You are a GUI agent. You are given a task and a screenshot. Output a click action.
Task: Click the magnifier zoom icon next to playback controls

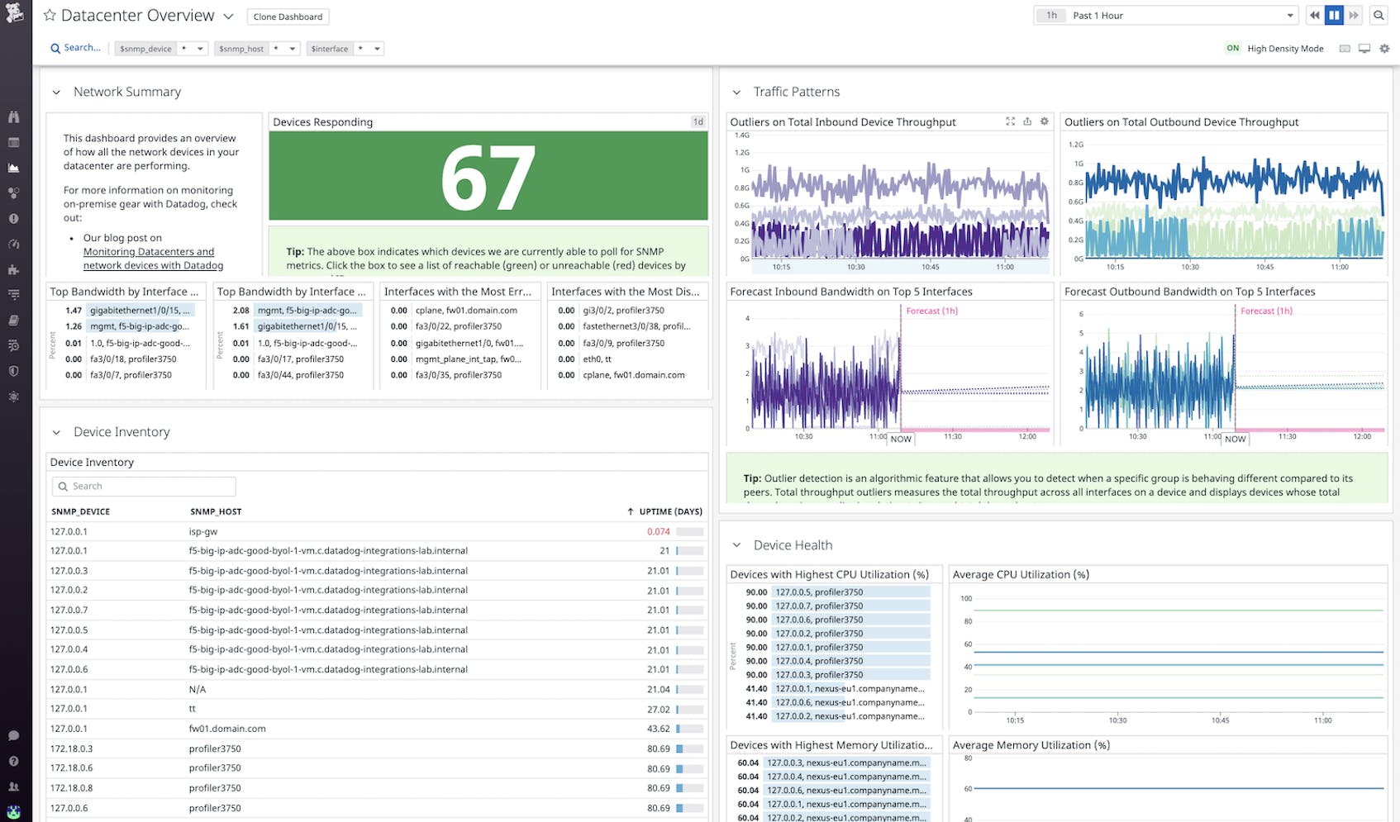(x=1379, y=15)
